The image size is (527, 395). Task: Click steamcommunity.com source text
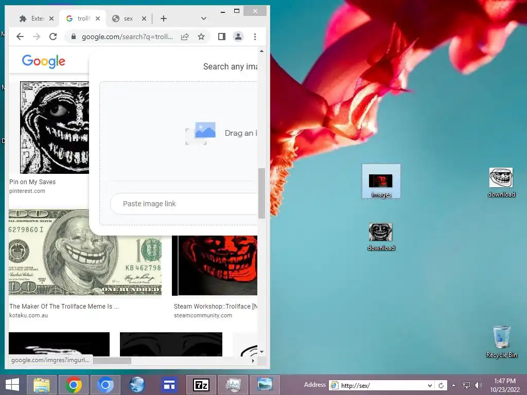pos(203,315)
